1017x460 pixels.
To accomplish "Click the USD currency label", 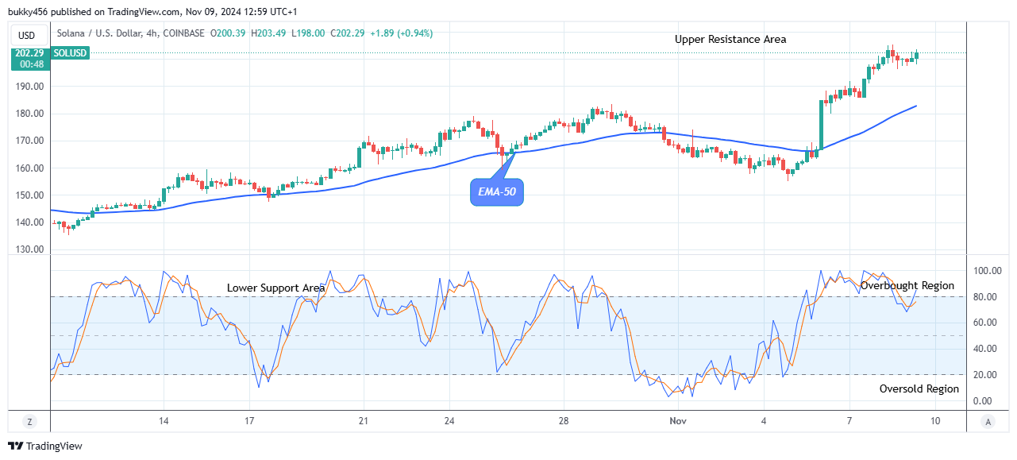I will [27, 35].
